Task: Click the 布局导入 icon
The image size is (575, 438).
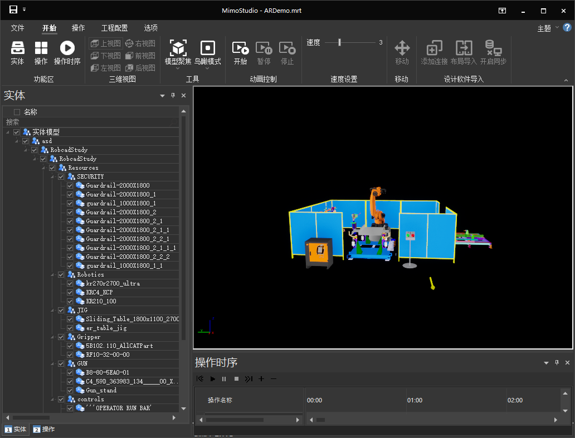Action: [x=464, y=48]
